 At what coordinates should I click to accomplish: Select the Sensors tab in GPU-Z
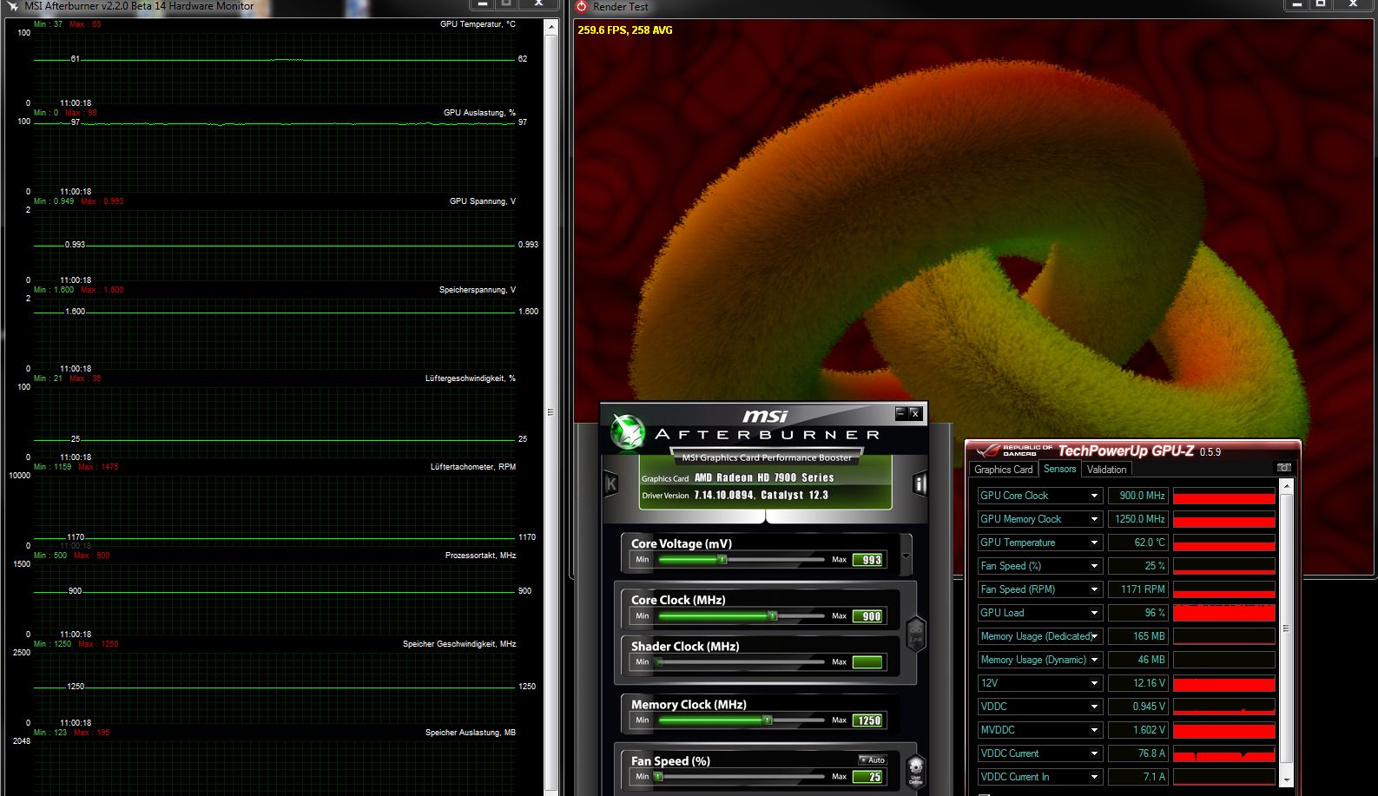pos(1059,469)
